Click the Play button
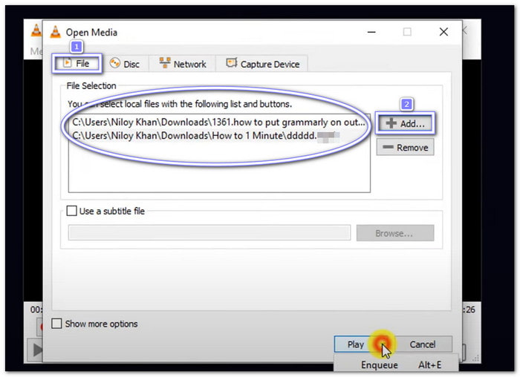The image size is (520, 377). 356,344
